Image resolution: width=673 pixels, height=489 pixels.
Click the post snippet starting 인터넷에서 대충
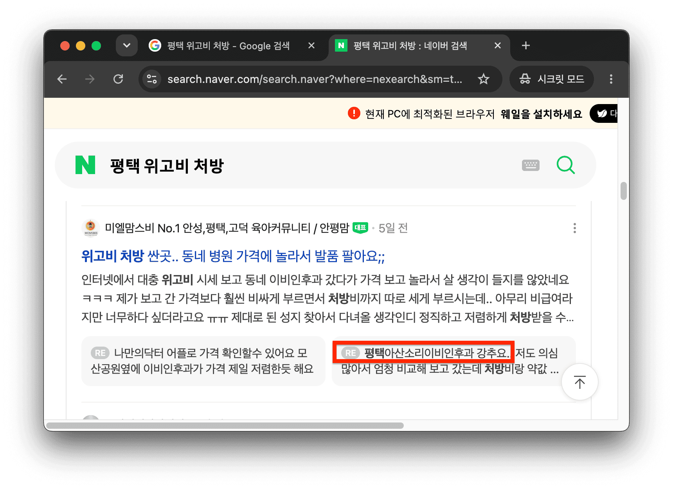[328, 298]
